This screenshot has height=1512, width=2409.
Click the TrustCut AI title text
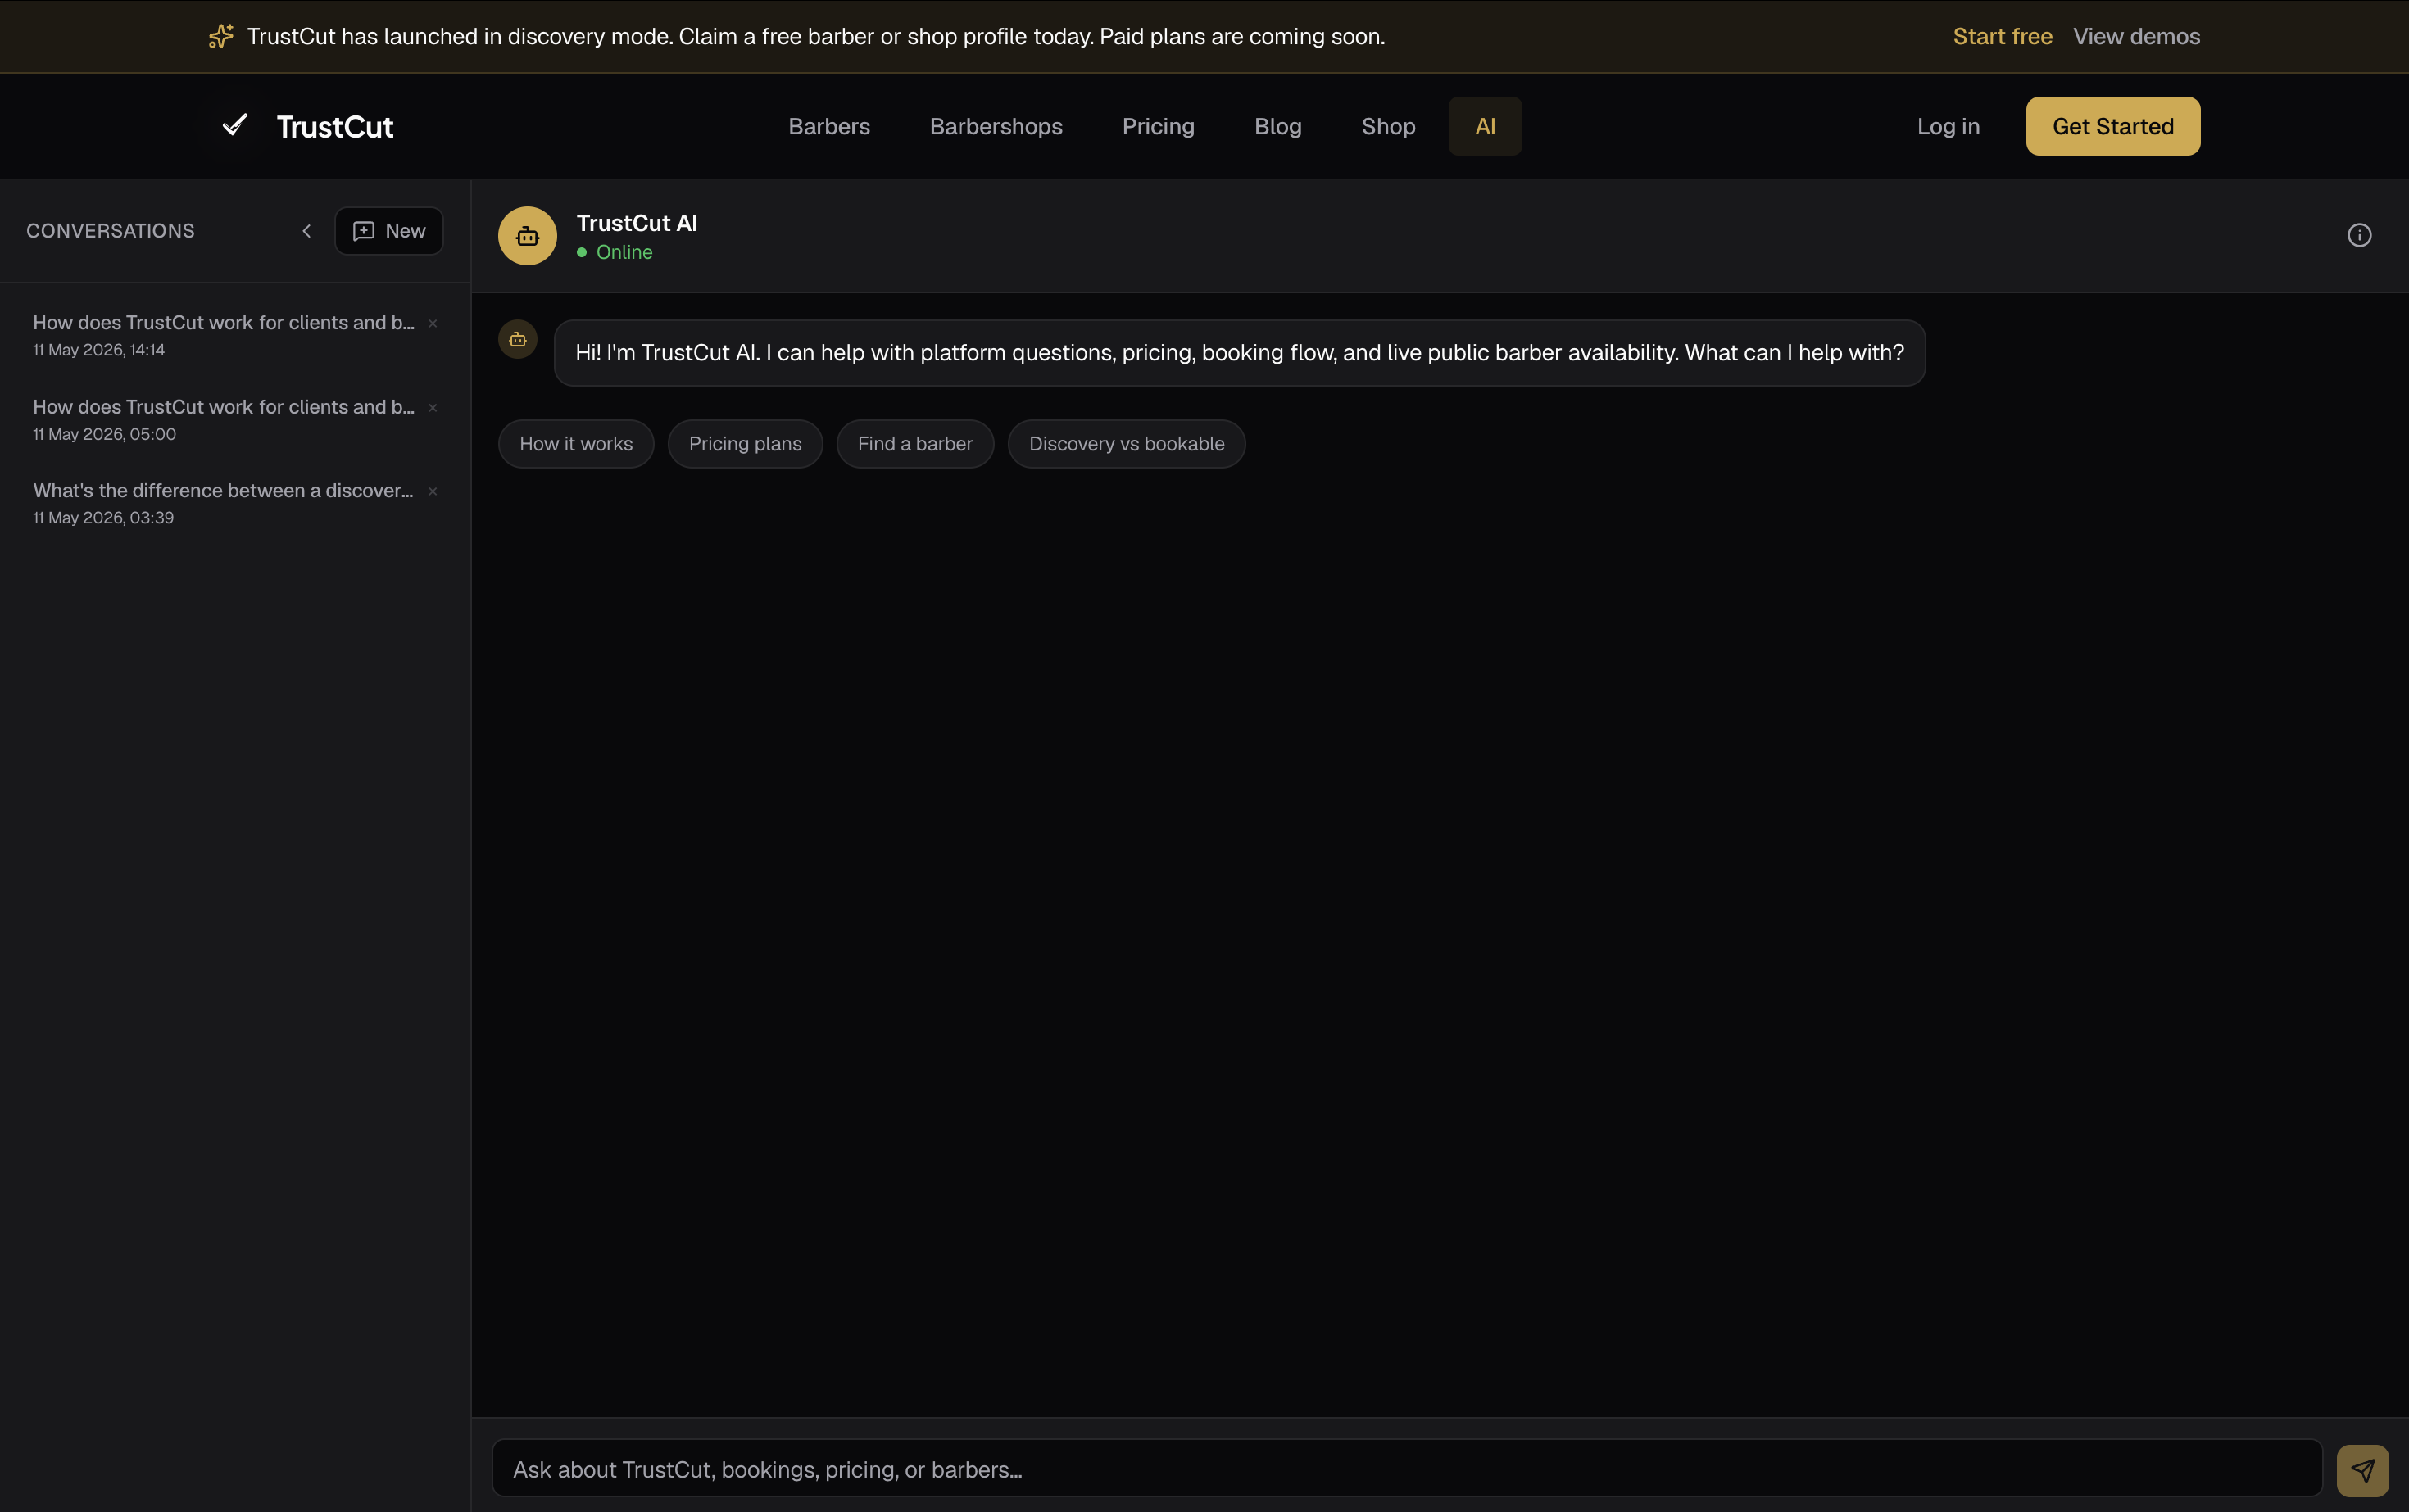pos(637,223)
